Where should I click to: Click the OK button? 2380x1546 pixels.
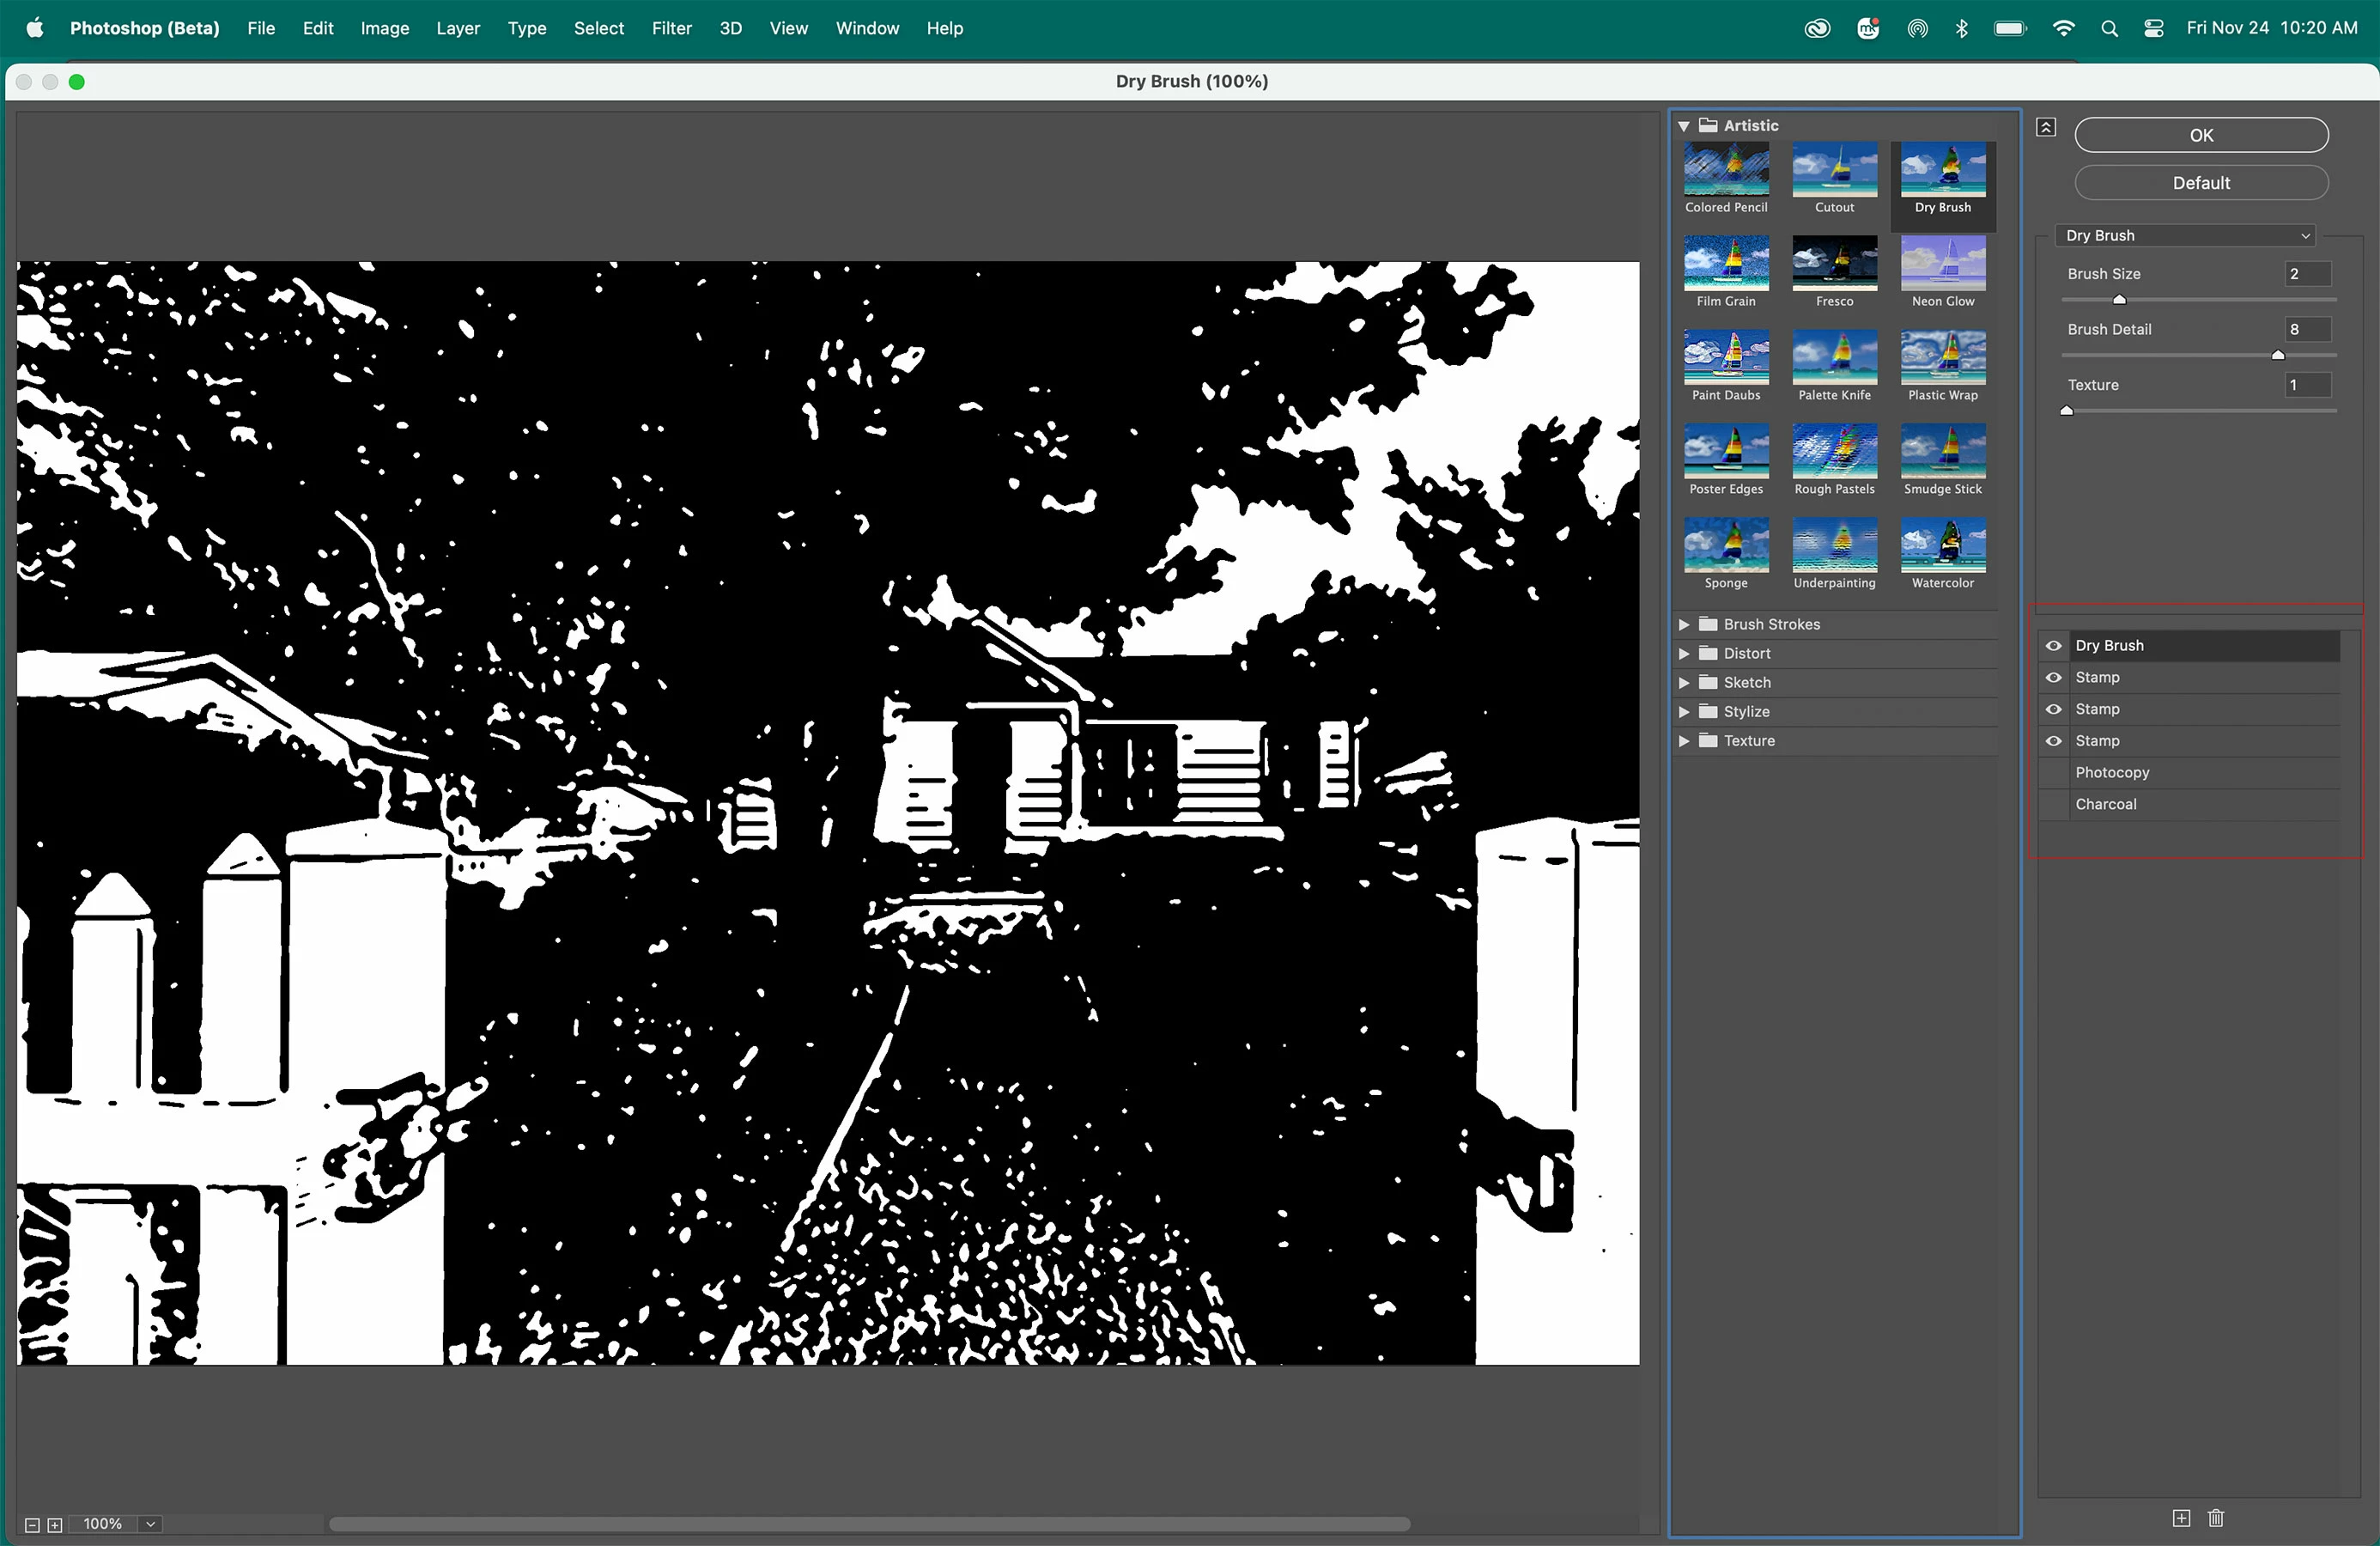[2201, 135]
